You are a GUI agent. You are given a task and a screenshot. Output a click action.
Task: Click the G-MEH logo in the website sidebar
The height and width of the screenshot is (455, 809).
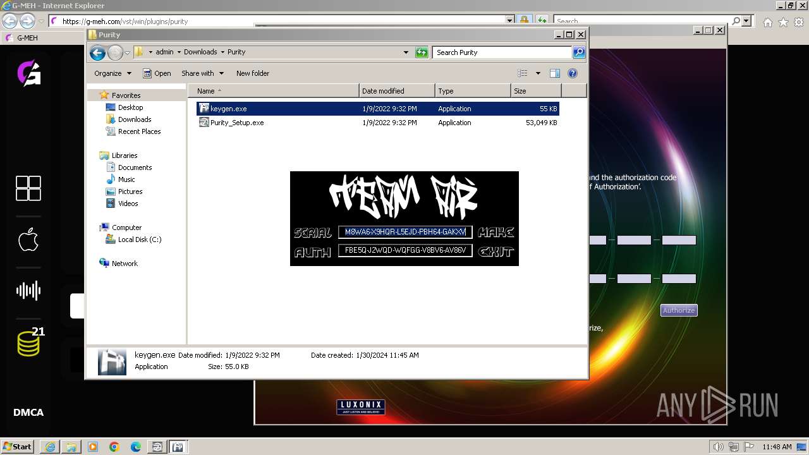pyautogui.click(x=28, y=73)
